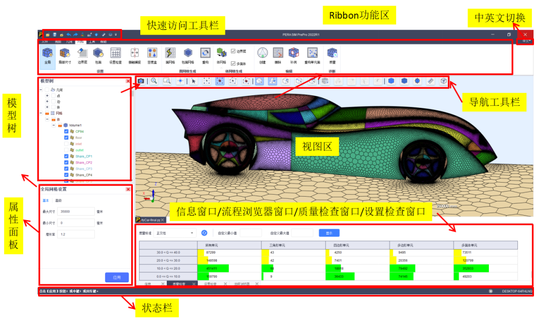Enable the inlet checkbox in model tree
This screenshot has height=321, width=541.
pos(67,143)
